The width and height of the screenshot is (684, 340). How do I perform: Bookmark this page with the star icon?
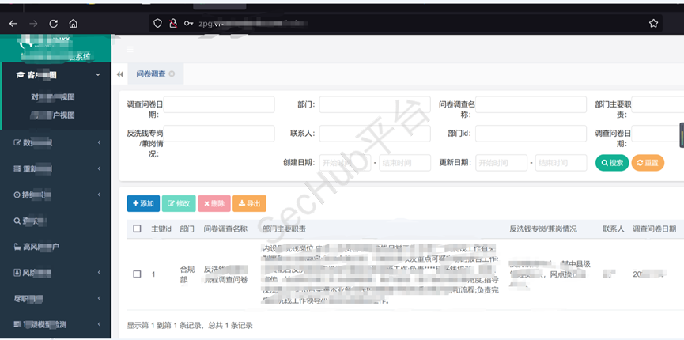pyautogui.click(x=653, y=24)
